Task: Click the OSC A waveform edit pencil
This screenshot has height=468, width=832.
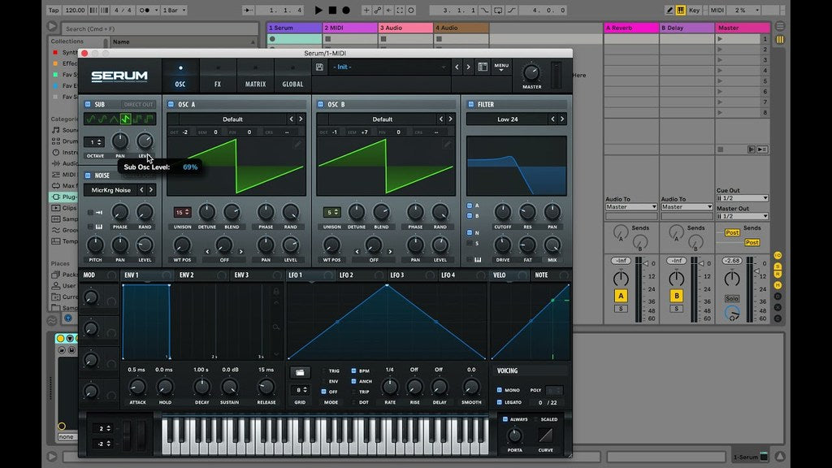Action: (297, 145)
